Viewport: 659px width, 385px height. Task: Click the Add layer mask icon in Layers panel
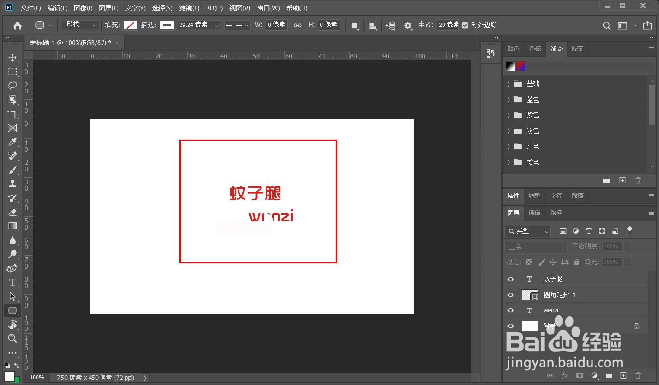579,375
